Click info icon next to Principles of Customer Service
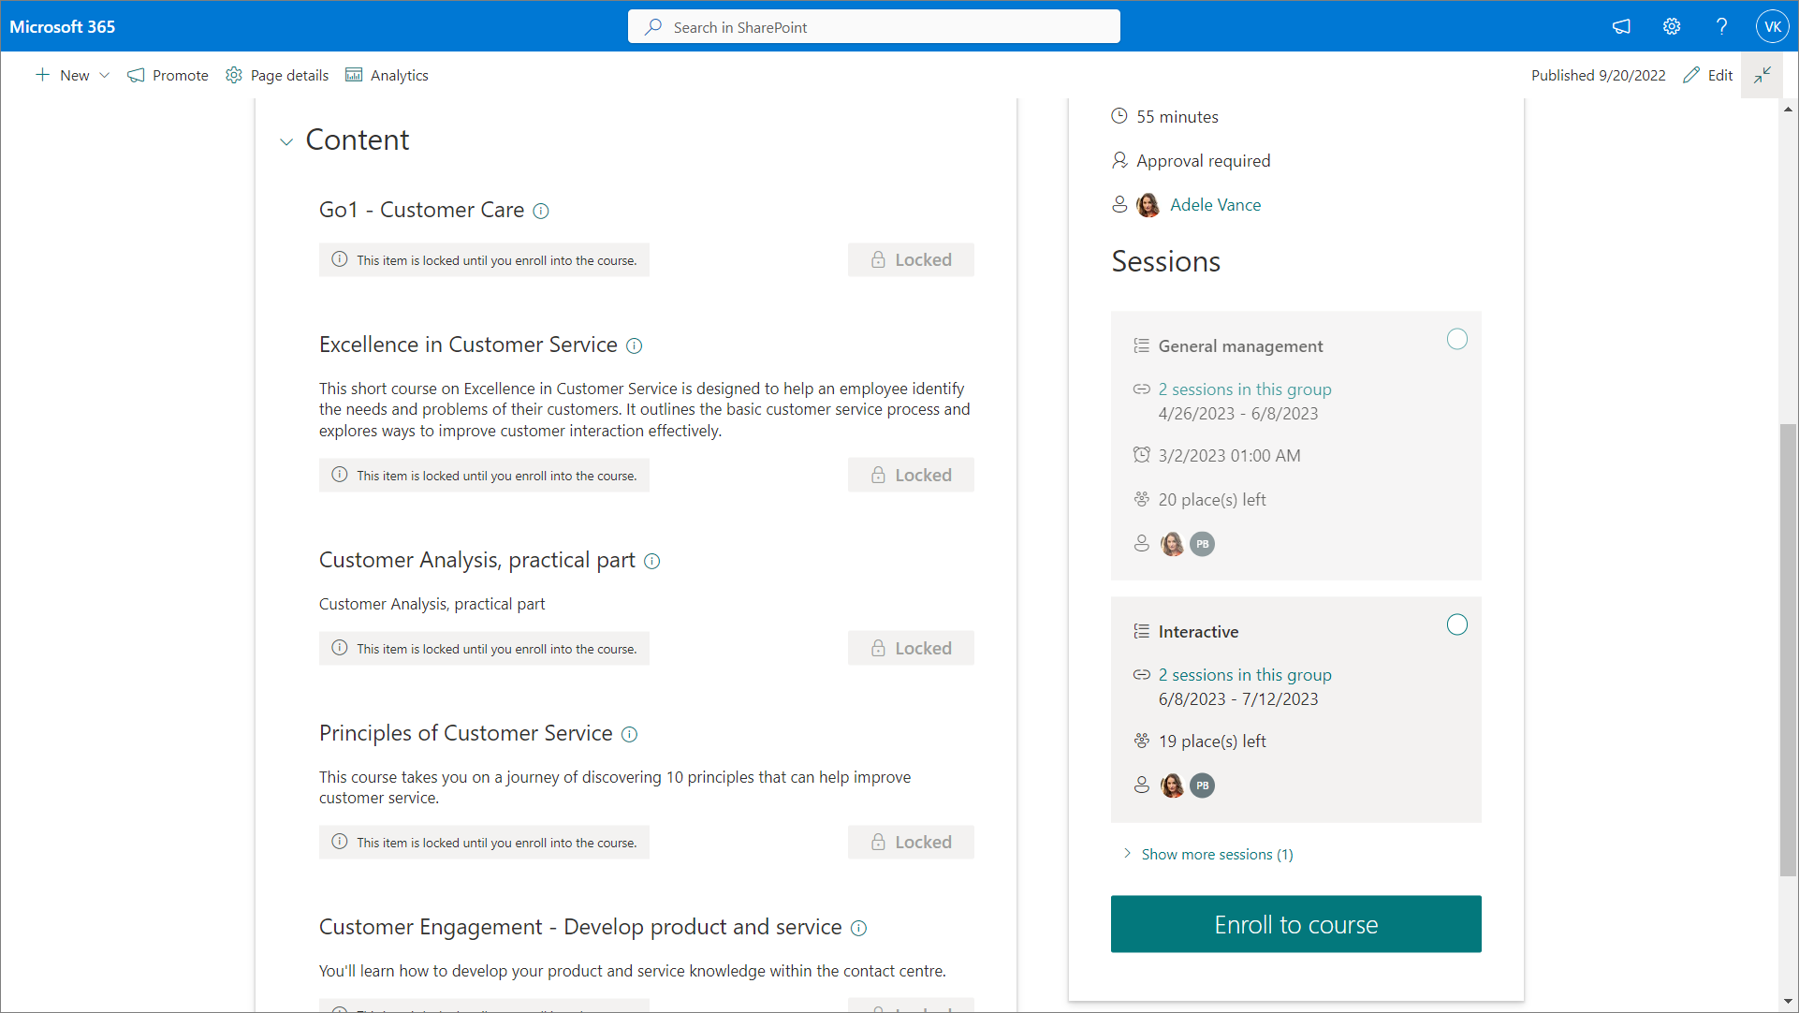Image resolution: width=1799 pixels, height=1013 pixels. click(630, 735)
